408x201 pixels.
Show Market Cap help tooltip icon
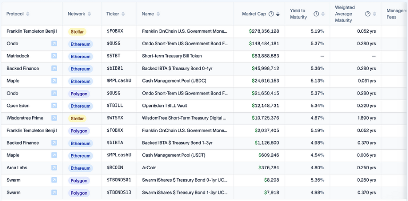pos(271,14)
